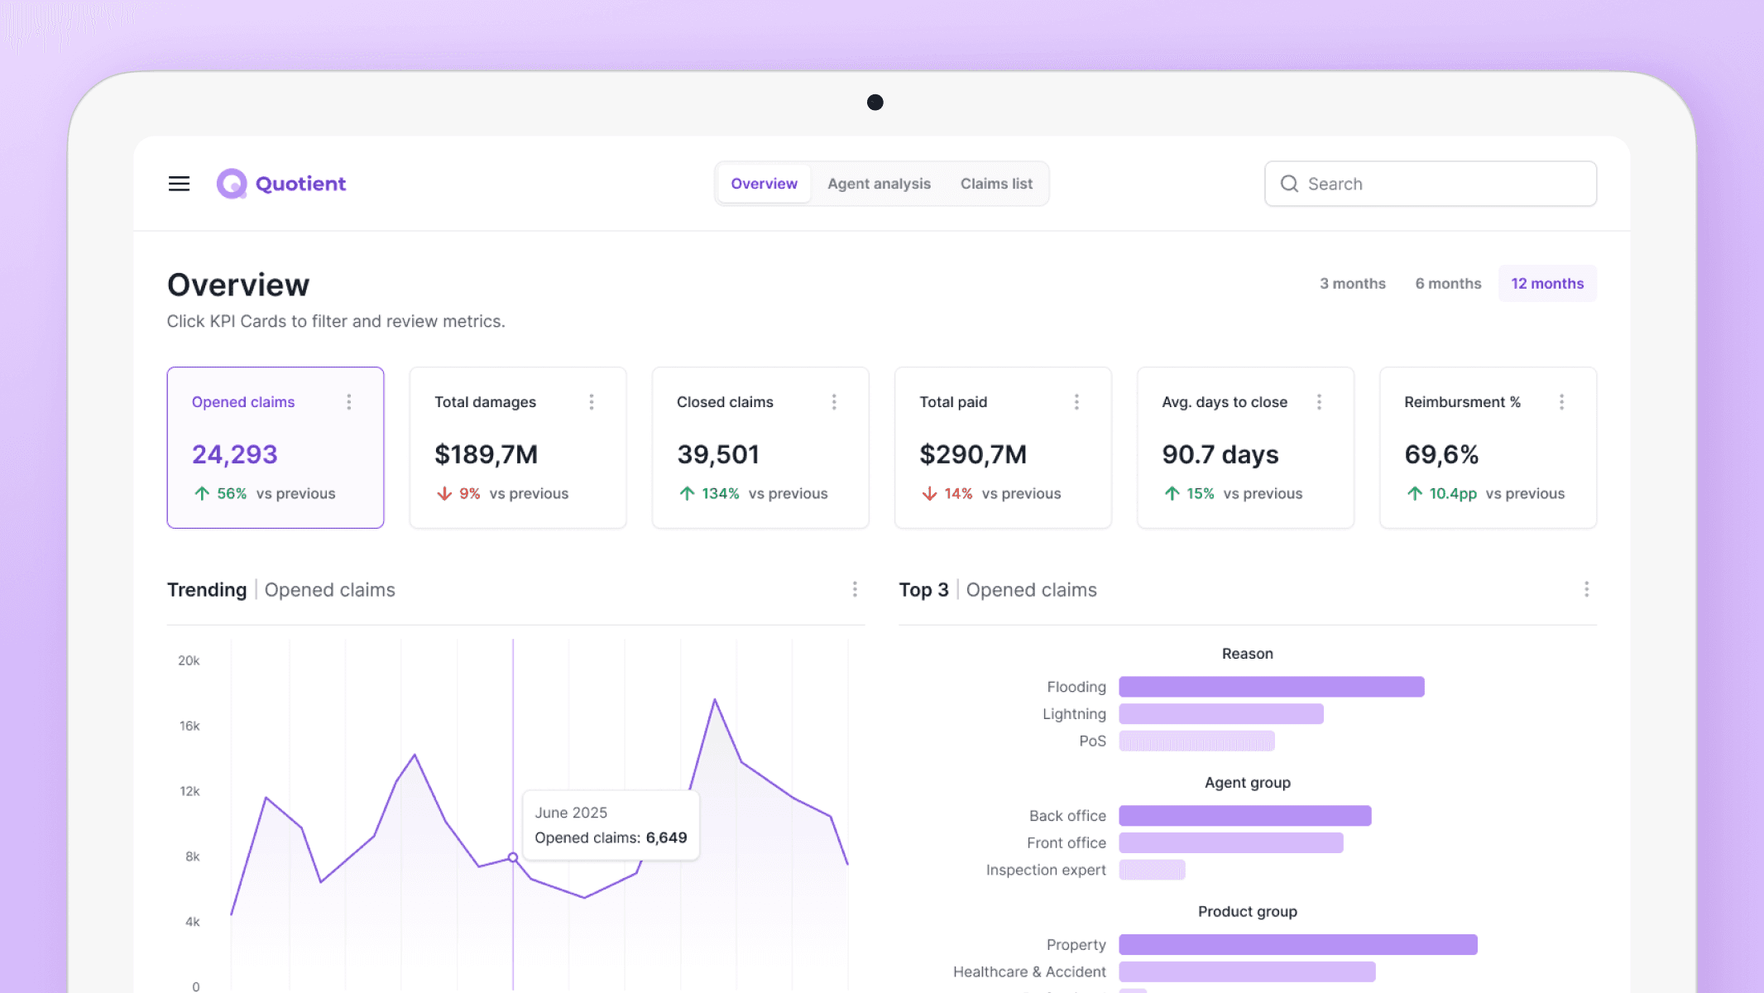The image size is (1764, 993).
Task: Open the hamburger navigation menu
Action: click(x=179, y=184)
